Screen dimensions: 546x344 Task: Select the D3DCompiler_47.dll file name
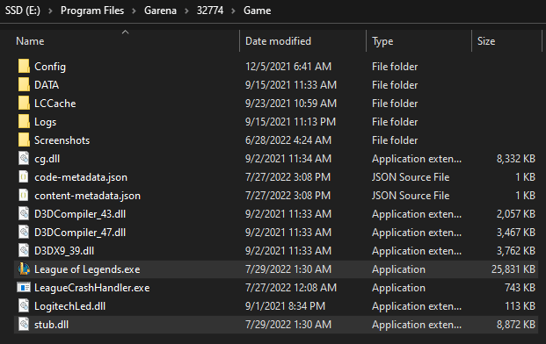[80, 233]
